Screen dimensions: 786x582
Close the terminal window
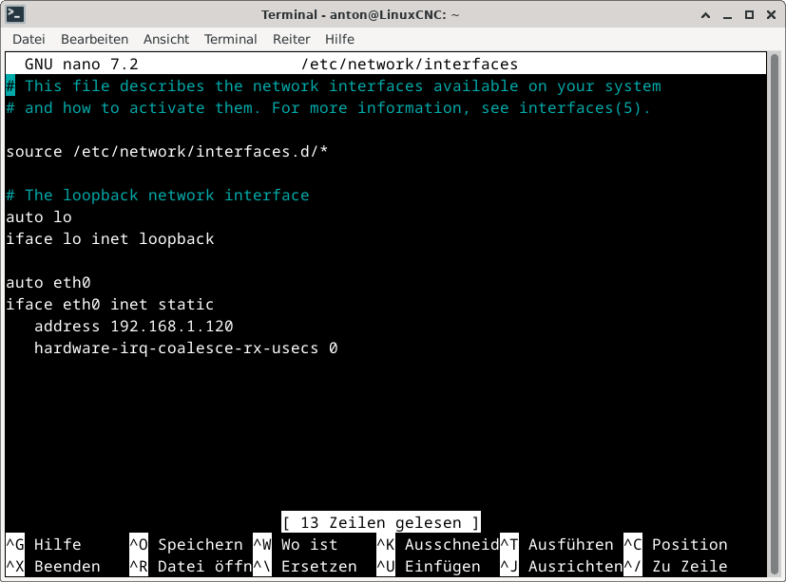772,15
